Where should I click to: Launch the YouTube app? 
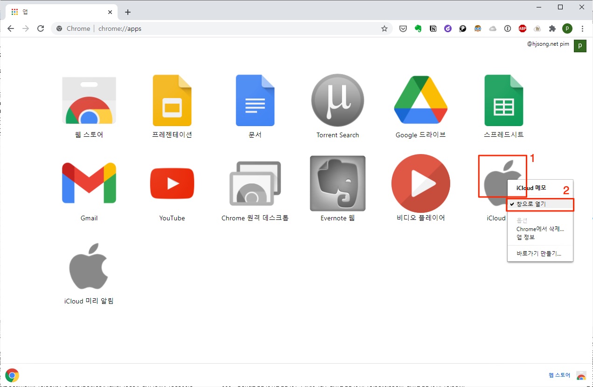tap(172, 183)
